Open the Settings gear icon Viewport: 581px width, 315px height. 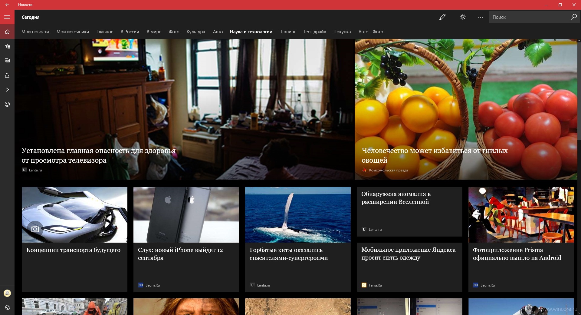coord(7,308)
